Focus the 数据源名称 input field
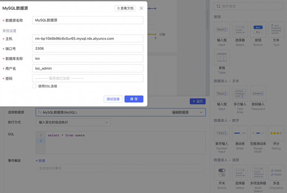Screen dimensions: 287x193 pyautogui.click(x=88, y=20)
